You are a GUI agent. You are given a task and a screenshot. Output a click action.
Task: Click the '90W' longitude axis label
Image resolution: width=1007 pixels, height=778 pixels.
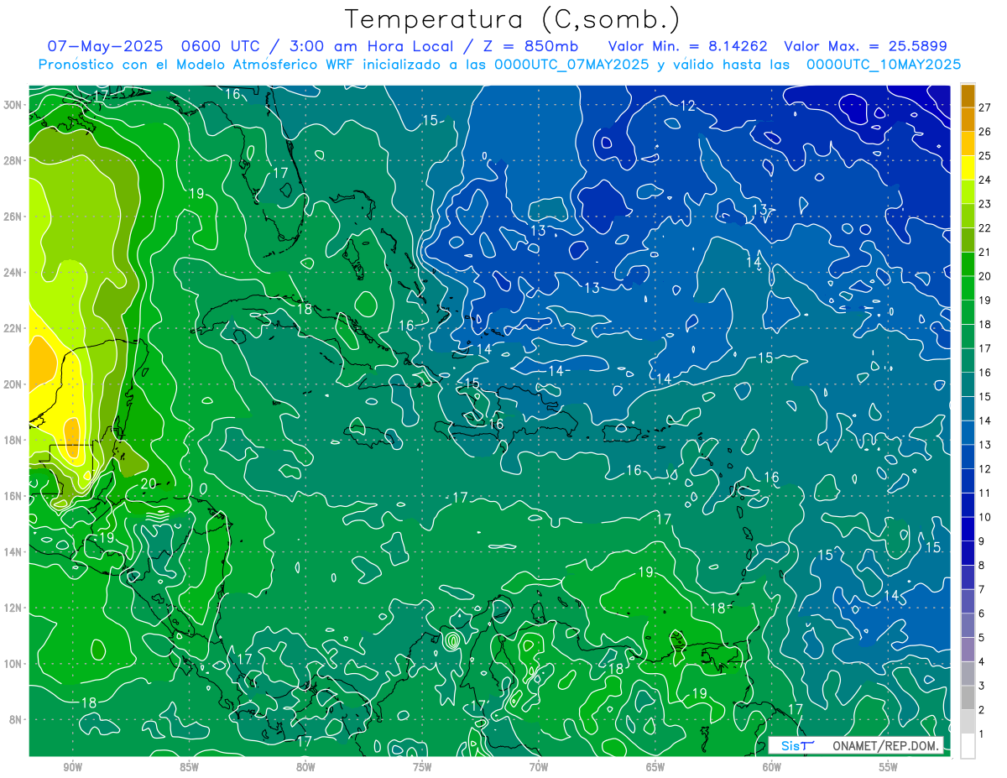click(x=72, y=766)
